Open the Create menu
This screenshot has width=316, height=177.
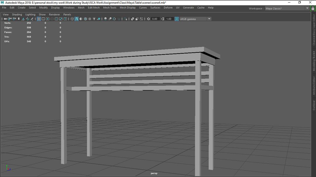click(x=22, y=8)
